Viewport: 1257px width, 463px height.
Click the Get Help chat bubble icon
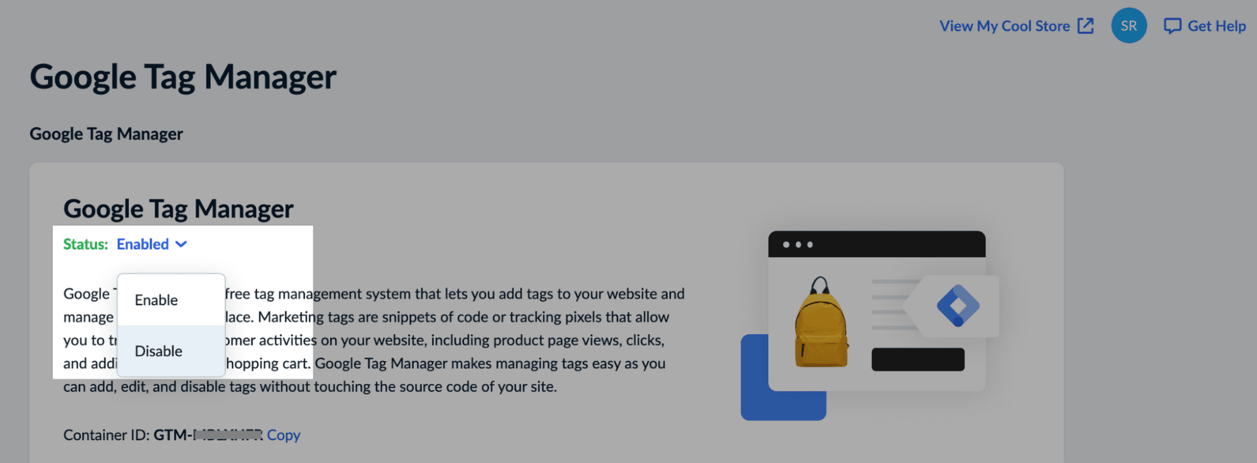click(x=1172, y=26)
